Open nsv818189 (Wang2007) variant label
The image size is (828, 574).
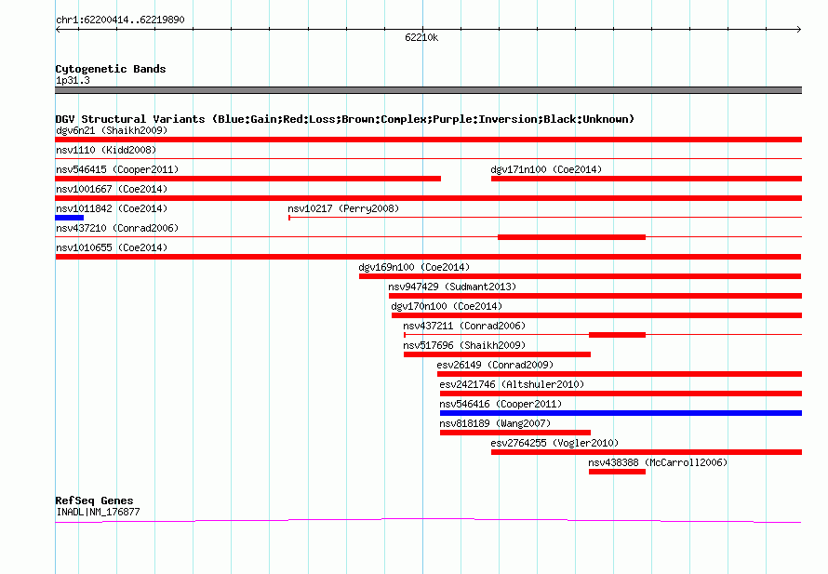tap(495, 423)
